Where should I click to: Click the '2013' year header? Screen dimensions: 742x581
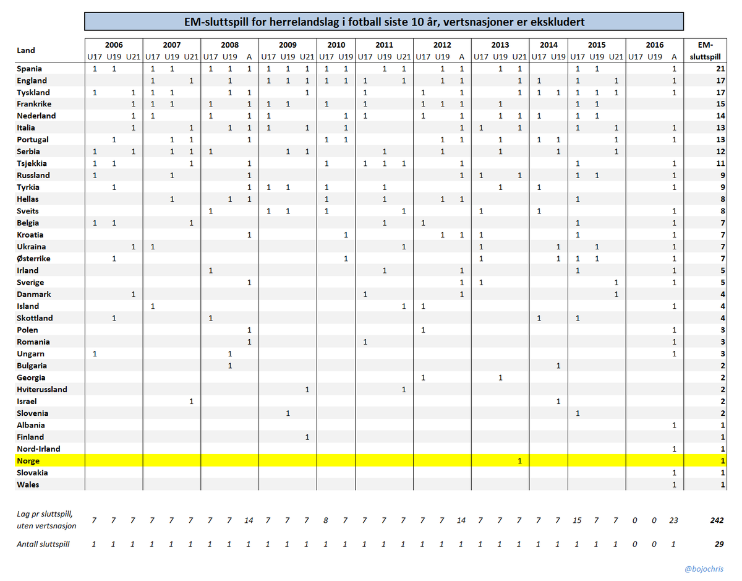pos(500,45)
